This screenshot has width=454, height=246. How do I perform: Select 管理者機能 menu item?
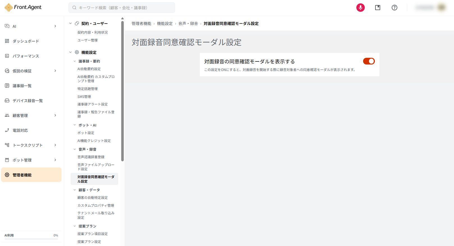(x=31, y=175)
